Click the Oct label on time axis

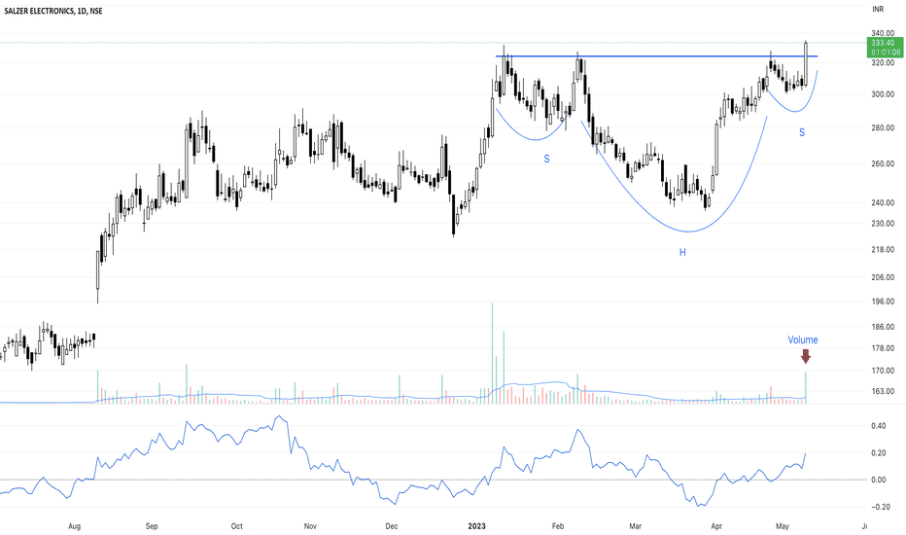tap(236, 526)
